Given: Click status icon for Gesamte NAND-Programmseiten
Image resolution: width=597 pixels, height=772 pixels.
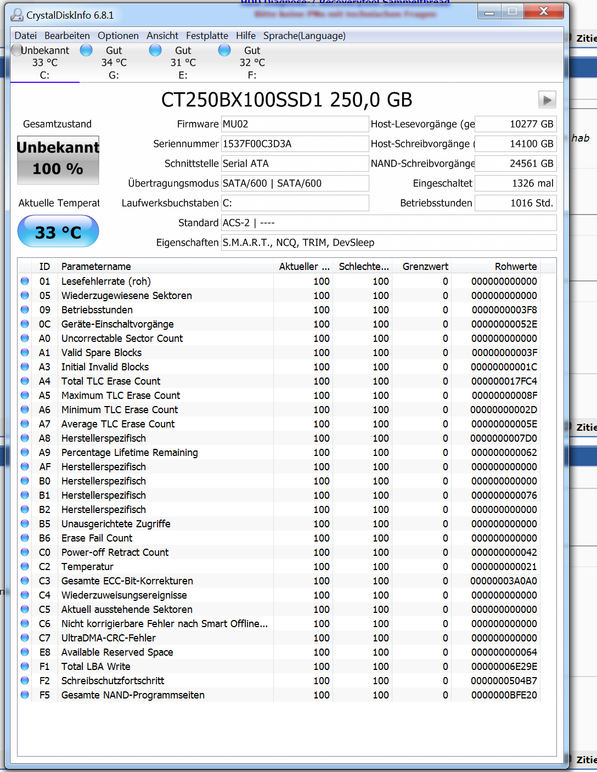Looking at the screenshot, I should click(25, 695).
